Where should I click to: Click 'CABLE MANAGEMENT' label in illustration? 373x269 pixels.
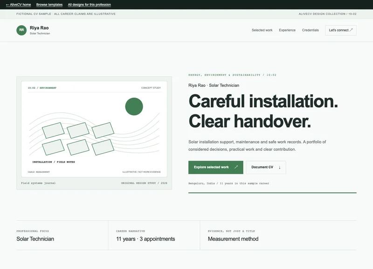click(39, 172)
